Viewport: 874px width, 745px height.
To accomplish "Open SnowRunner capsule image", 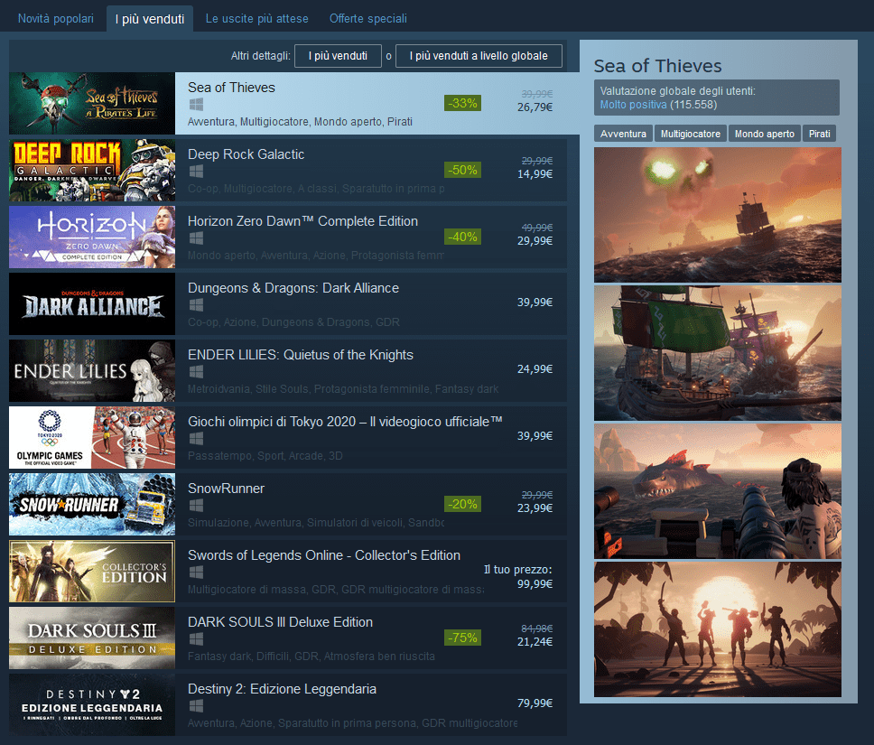I will (x=92, y=504).
